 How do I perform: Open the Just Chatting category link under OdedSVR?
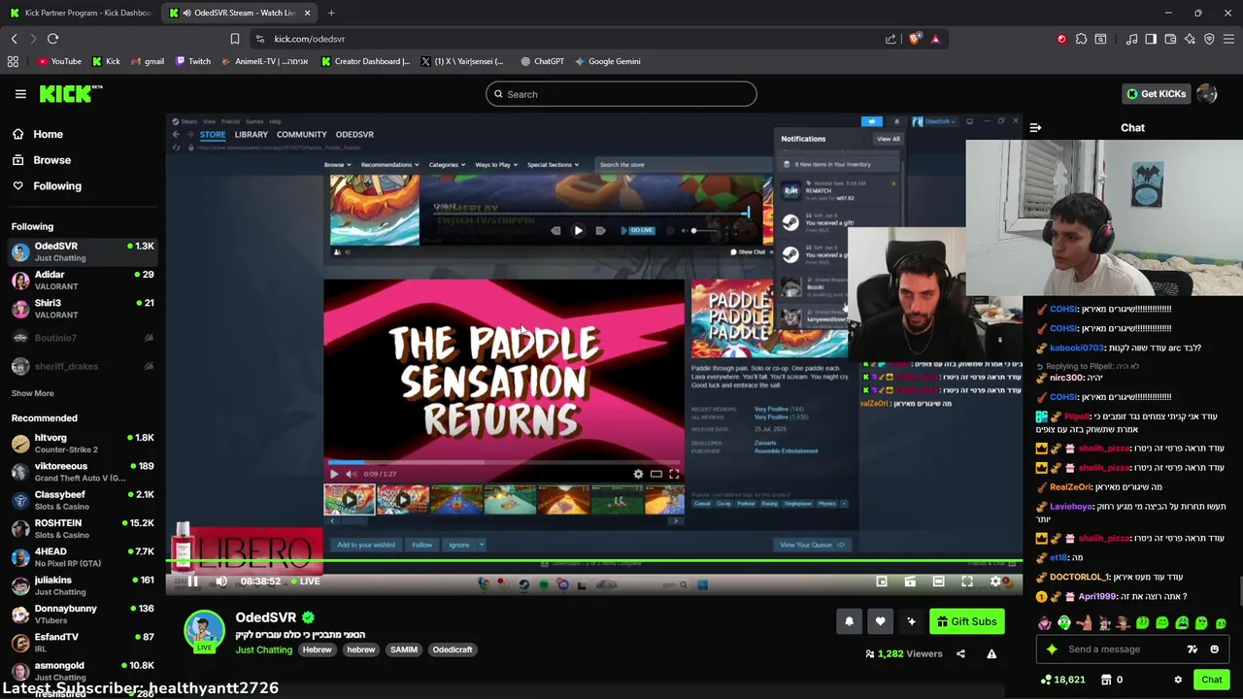click(x=263, y=649)
